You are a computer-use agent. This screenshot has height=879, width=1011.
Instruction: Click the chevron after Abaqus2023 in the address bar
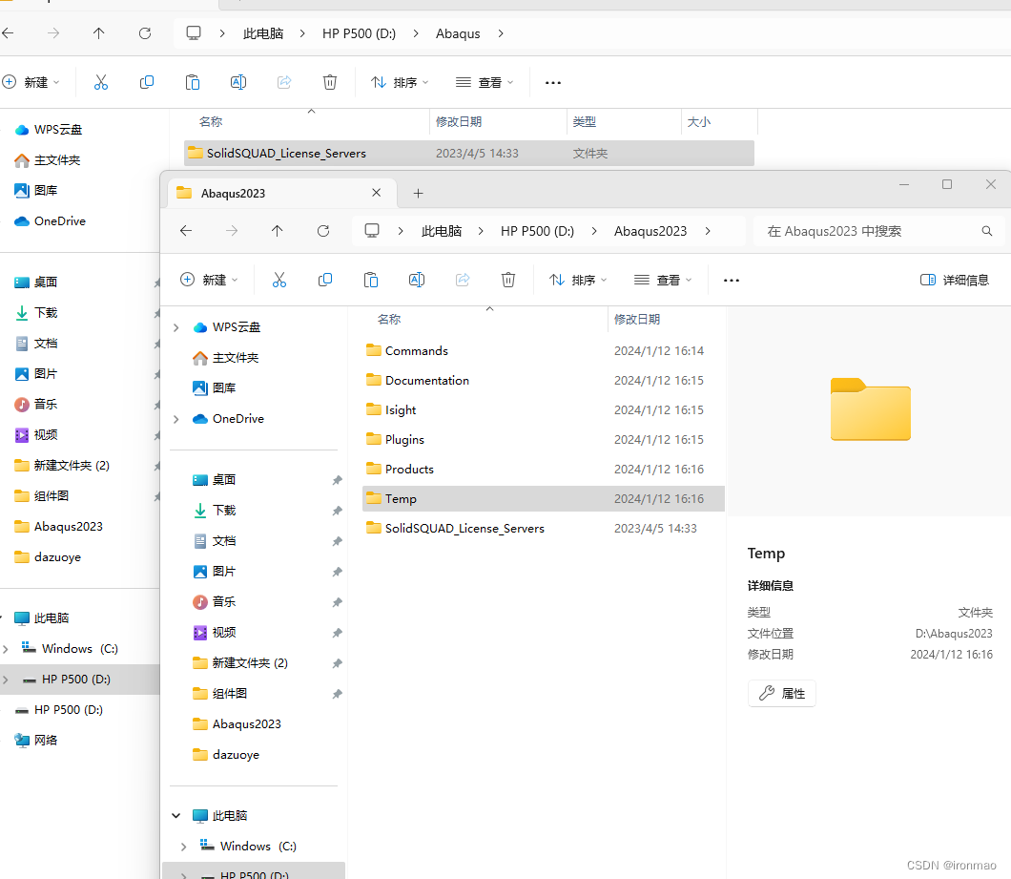pos(708,231)
